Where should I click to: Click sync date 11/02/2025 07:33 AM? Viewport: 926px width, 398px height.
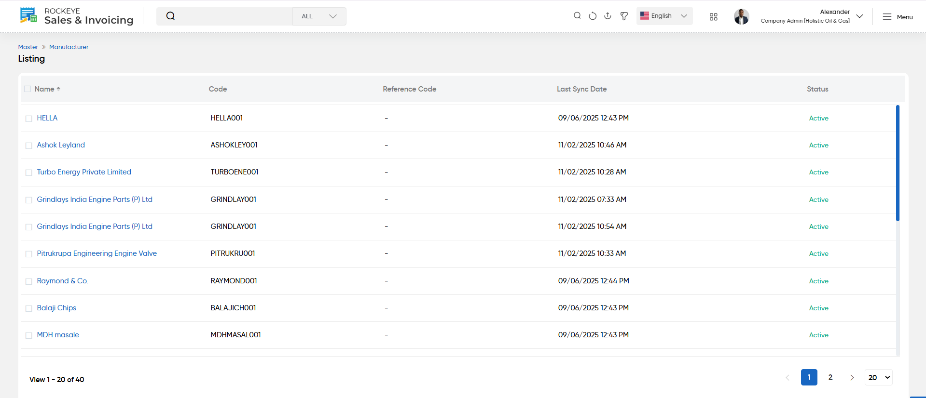592,199
